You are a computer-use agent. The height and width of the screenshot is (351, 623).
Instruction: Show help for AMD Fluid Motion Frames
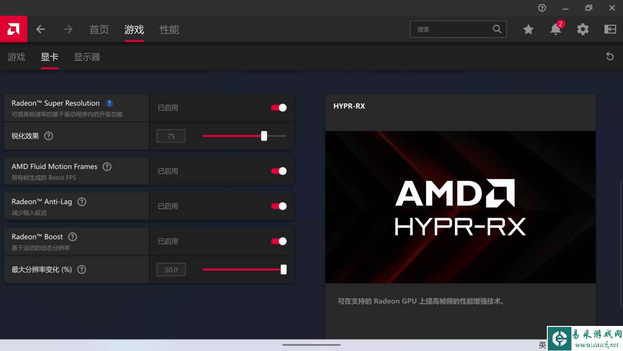(x=107, y=167)
